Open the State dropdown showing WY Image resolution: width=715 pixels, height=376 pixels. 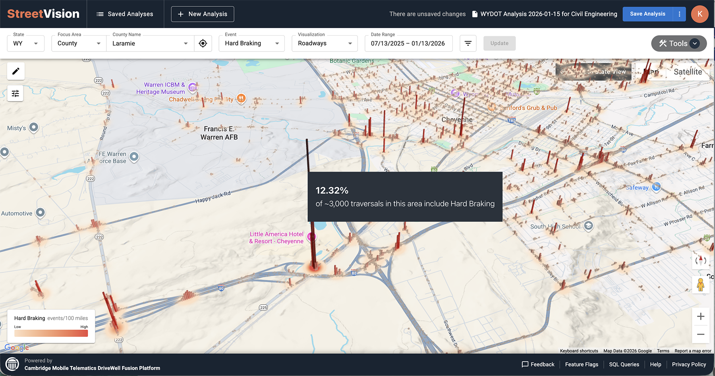(25, 43)
